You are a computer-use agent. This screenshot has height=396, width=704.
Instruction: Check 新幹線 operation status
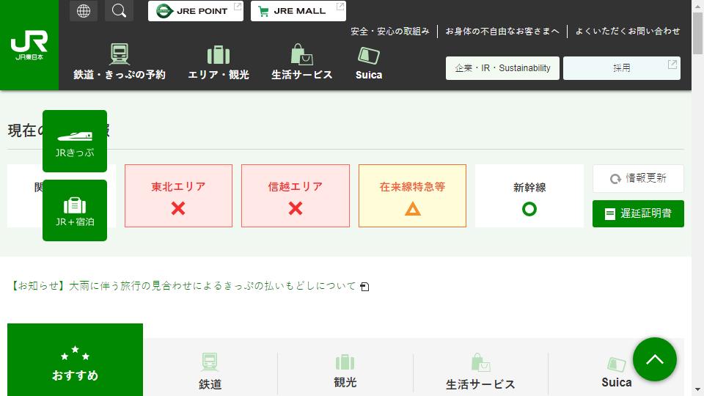pos(529,196)
